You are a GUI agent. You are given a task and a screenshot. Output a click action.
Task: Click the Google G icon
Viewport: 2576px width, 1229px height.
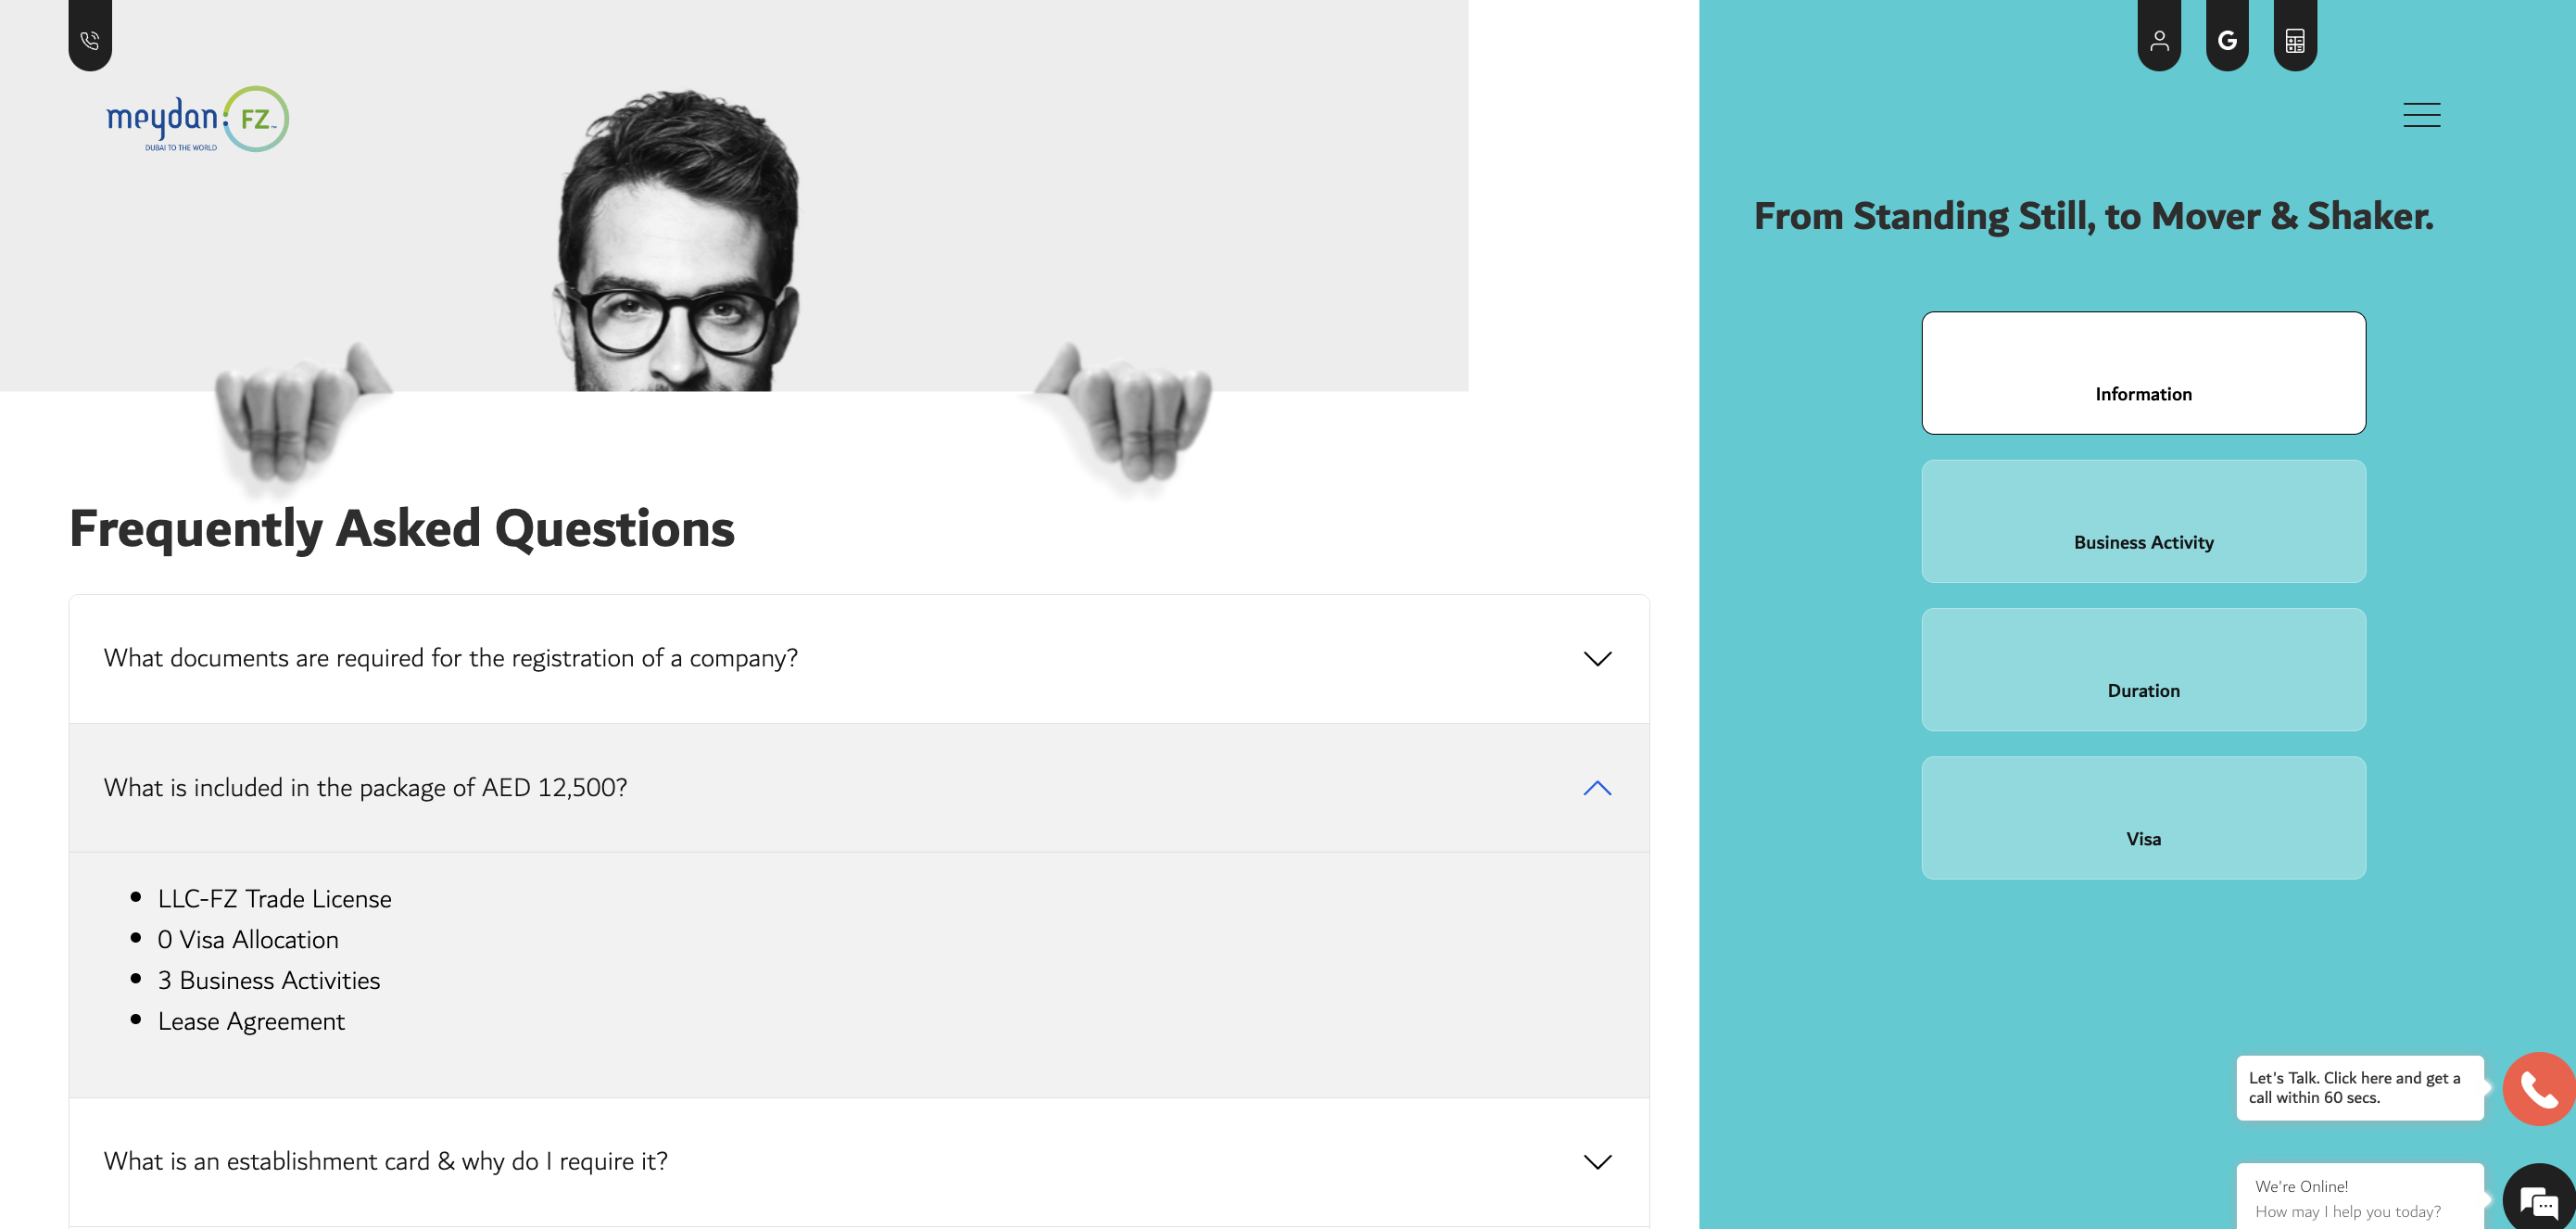click(2227, 37)
